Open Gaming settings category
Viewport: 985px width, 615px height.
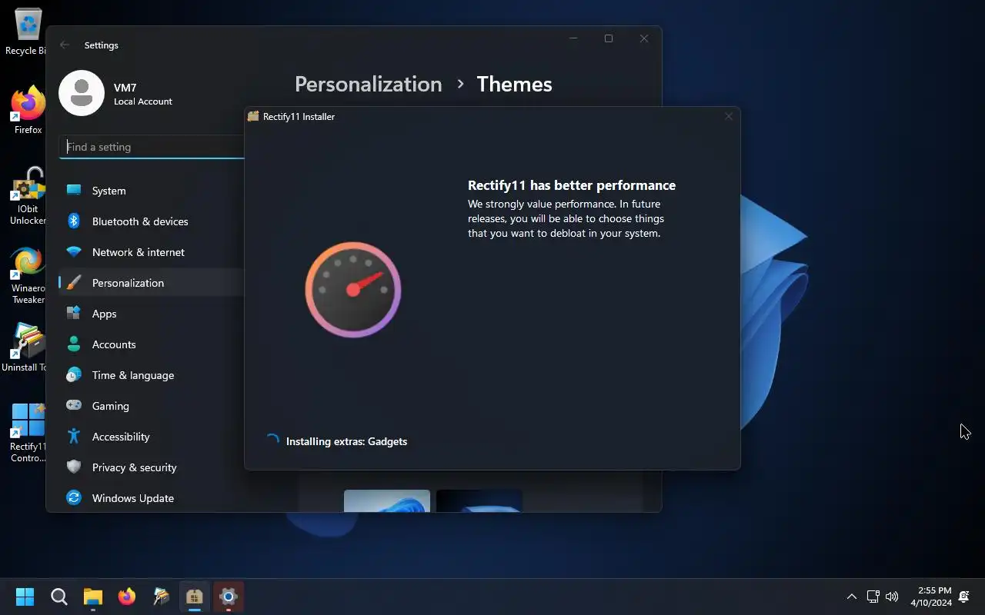(151, 406)
